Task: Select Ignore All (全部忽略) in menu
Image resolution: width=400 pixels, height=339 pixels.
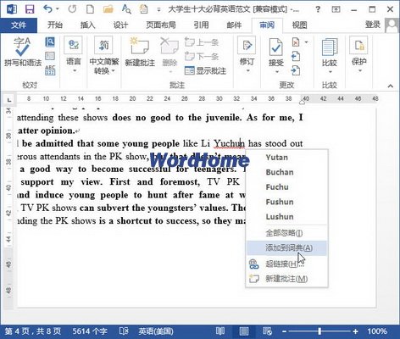Action: (x=286, y=233)
